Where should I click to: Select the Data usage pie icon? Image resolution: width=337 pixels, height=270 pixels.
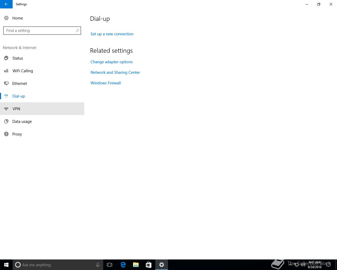pyautogui.click(x=6, y=121)
